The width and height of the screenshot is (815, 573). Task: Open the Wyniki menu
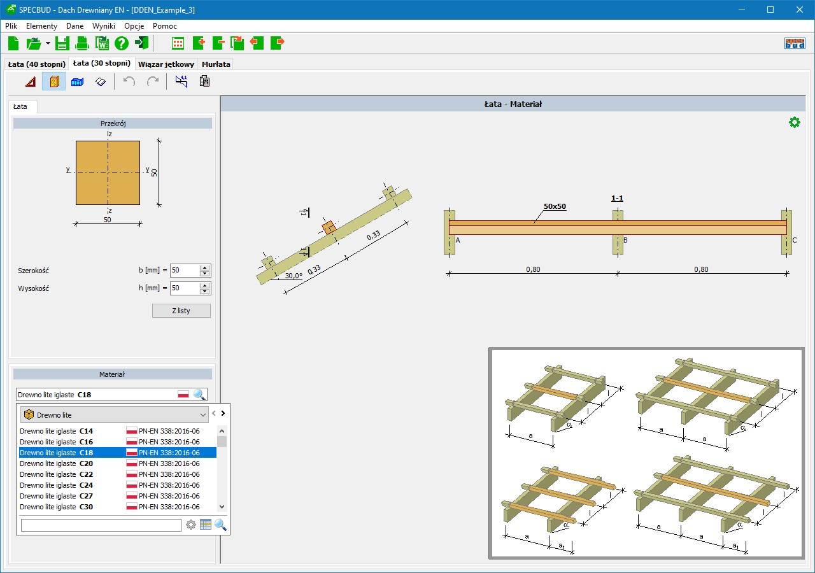(x=103, y=26)
